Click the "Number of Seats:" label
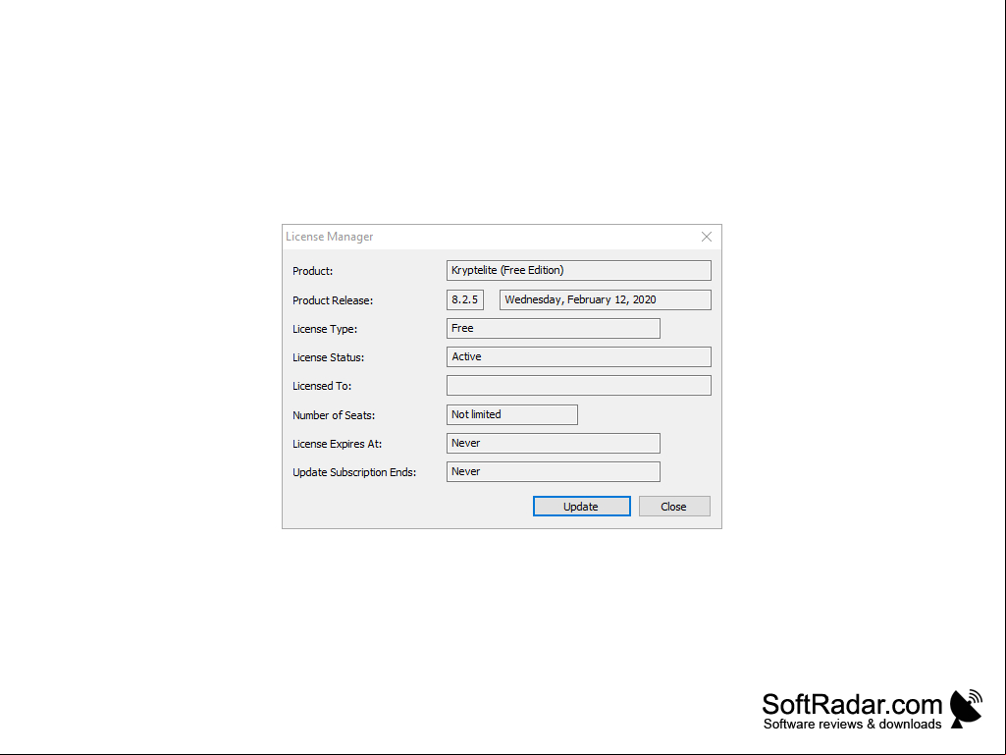1006x755 pixels. click(x=334, y=415)
